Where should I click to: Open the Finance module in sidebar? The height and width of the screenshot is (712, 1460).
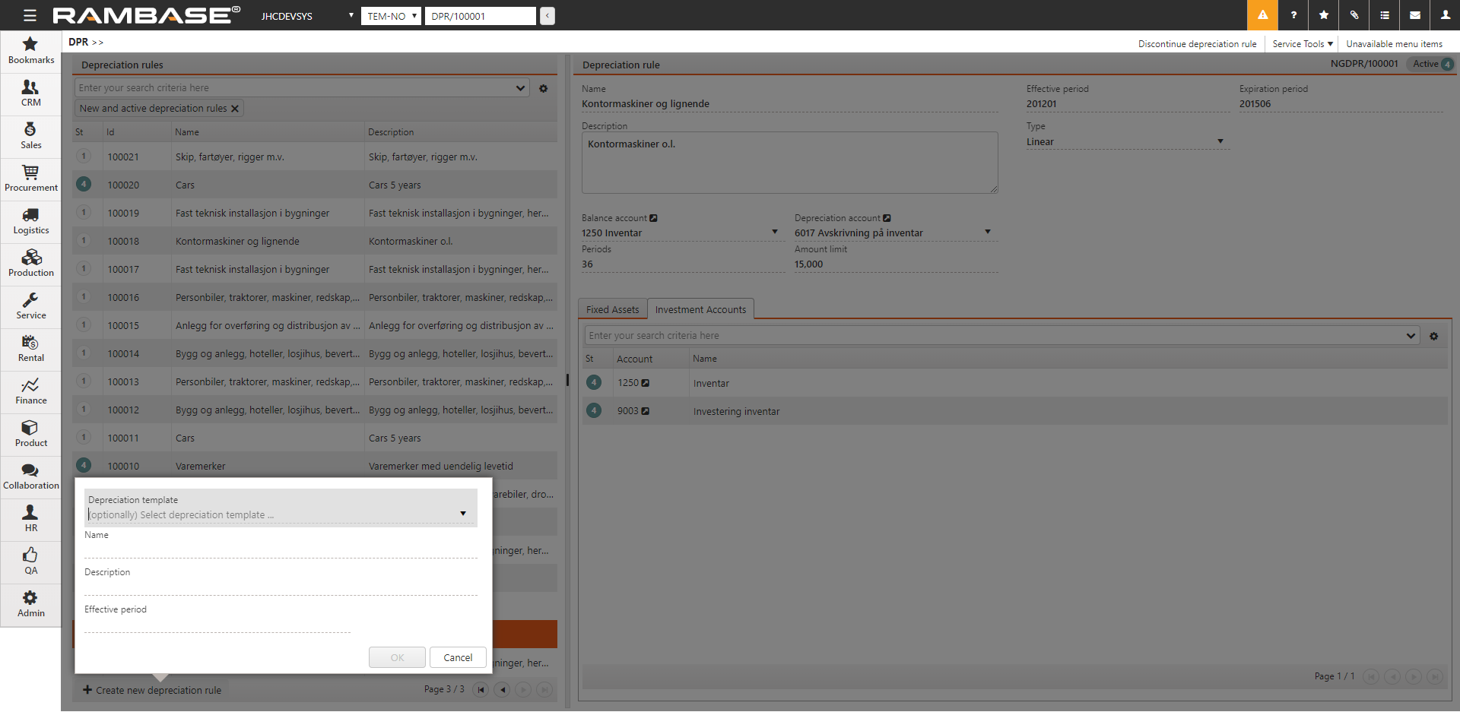pyautogui.click(x=30, y=391)
